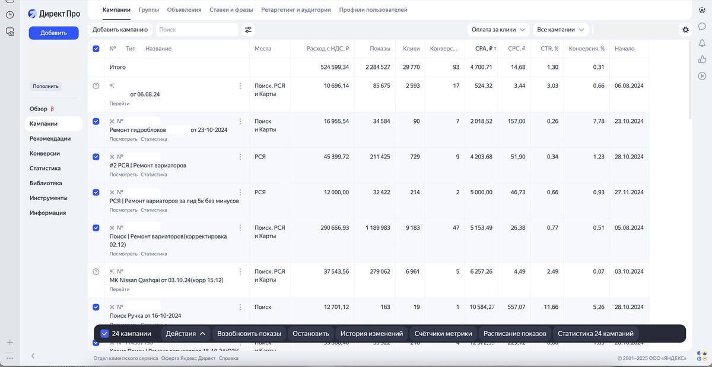Switch to the Ставки и фразы tab
This screenshot has height=367, width=712.
231,10
